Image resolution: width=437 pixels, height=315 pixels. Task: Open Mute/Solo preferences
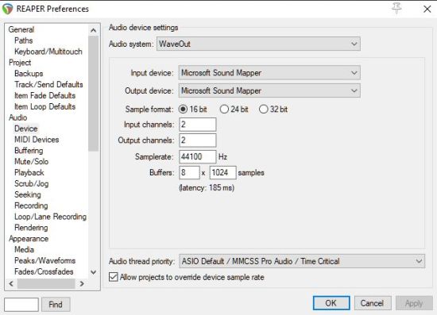(32, 161)
